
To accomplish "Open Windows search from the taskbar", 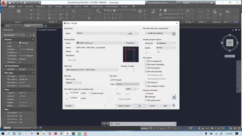I will pos(8,133).
